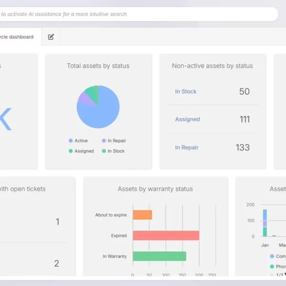Click the Expired axis label
Viewport: 286px width, 286px height.
tap(119, 235)
